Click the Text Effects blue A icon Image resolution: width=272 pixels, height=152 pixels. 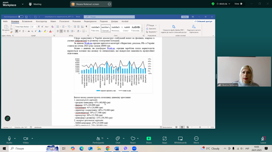39,31
